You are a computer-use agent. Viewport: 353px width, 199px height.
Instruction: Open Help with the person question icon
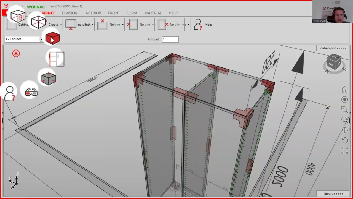coord(198,25)
